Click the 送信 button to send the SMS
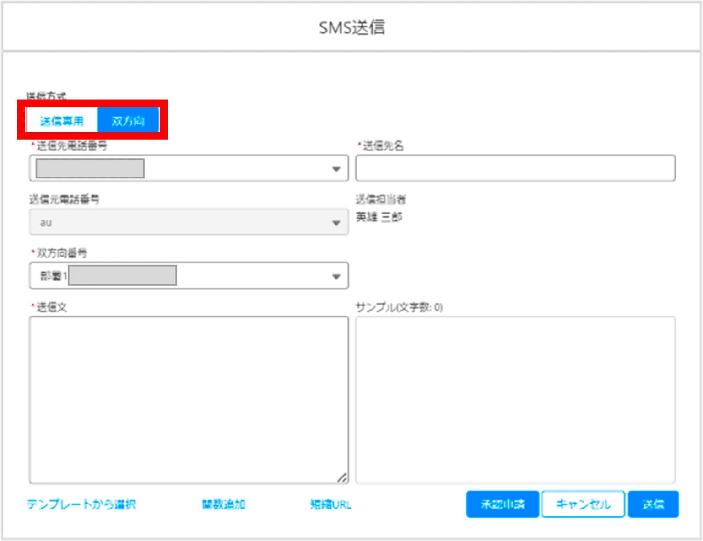Image resolution: width=703 pixels, height=541 pixels. point(653,504)
